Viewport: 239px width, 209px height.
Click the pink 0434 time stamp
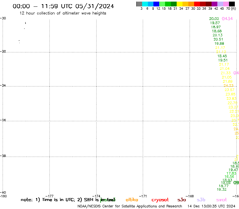coord(227,19)
